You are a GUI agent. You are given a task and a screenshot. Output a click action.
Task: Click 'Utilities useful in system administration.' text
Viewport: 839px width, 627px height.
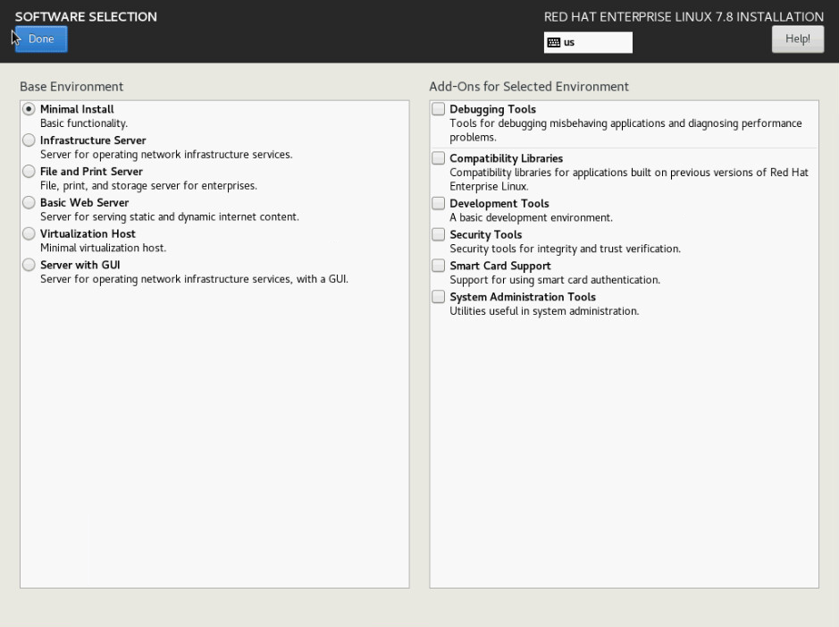click(544, 311)
